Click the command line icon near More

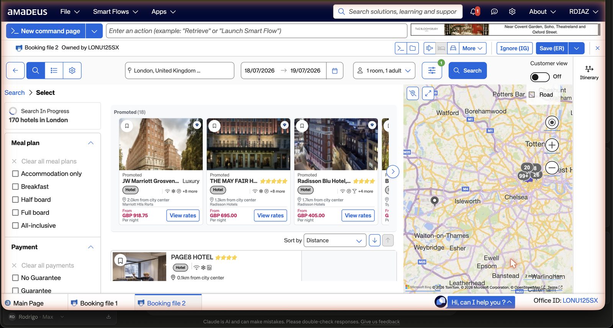(401, 48)
